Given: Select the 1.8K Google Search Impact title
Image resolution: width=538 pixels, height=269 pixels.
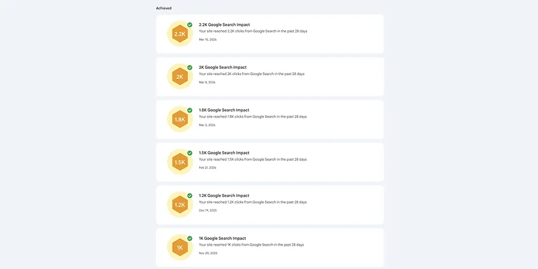Looking at the screenshot, I should point(224,110).
